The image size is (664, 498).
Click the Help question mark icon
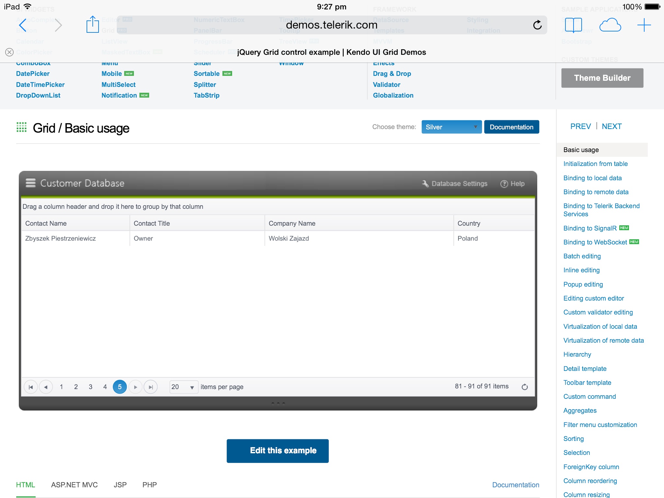pyautogui.click(x=504, y=184)
